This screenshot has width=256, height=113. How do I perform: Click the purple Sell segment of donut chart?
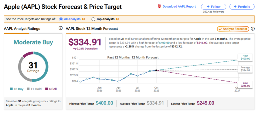click(x=27, y=54)
